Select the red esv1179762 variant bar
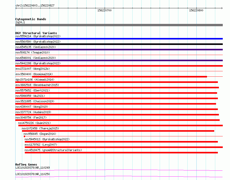The width and height of the screenshot is (230, 180). pos(124,147)
